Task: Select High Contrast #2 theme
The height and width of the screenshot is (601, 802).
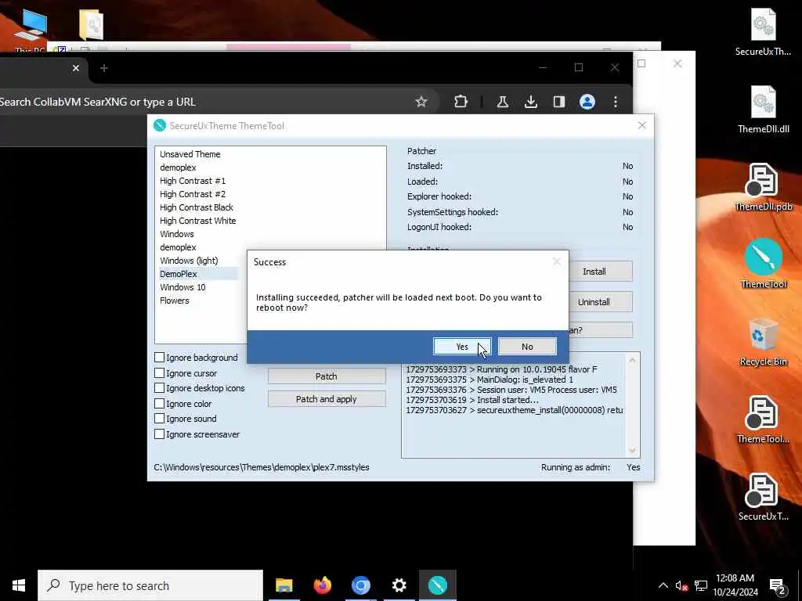Action: pyautogui.click(x=193, y=194)
